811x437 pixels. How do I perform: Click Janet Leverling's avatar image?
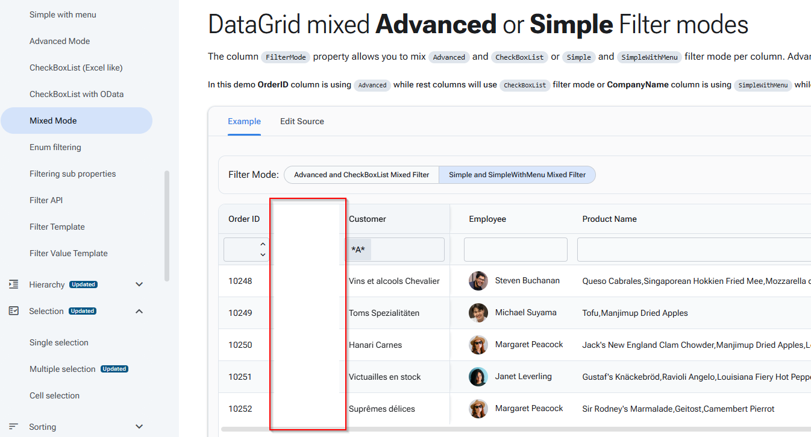478,377
